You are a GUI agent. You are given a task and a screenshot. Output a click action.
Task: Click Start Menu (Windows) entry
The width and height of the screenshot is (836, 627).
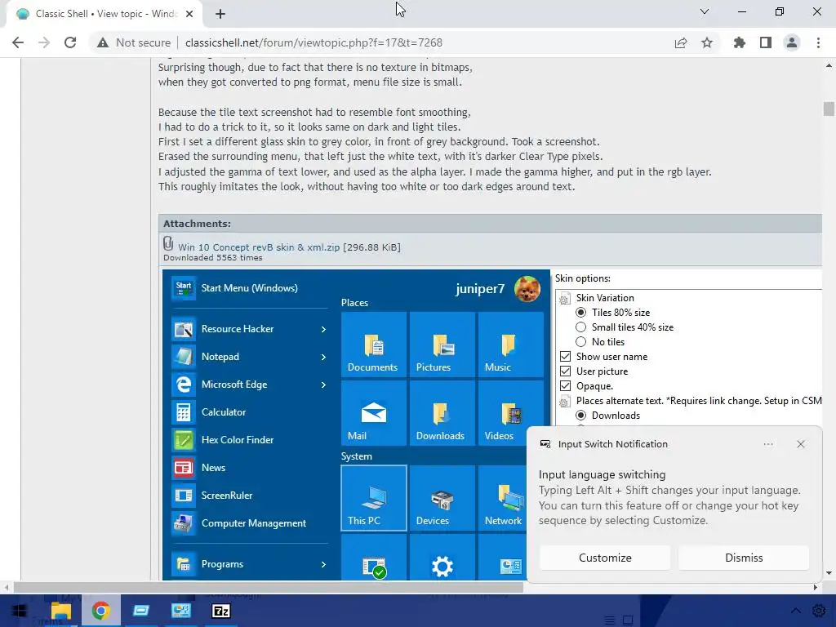[250, 288]
